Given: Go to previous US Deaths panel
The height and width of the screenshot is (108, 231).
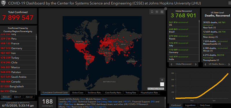Looking at the screenshot, I should 205,64.
